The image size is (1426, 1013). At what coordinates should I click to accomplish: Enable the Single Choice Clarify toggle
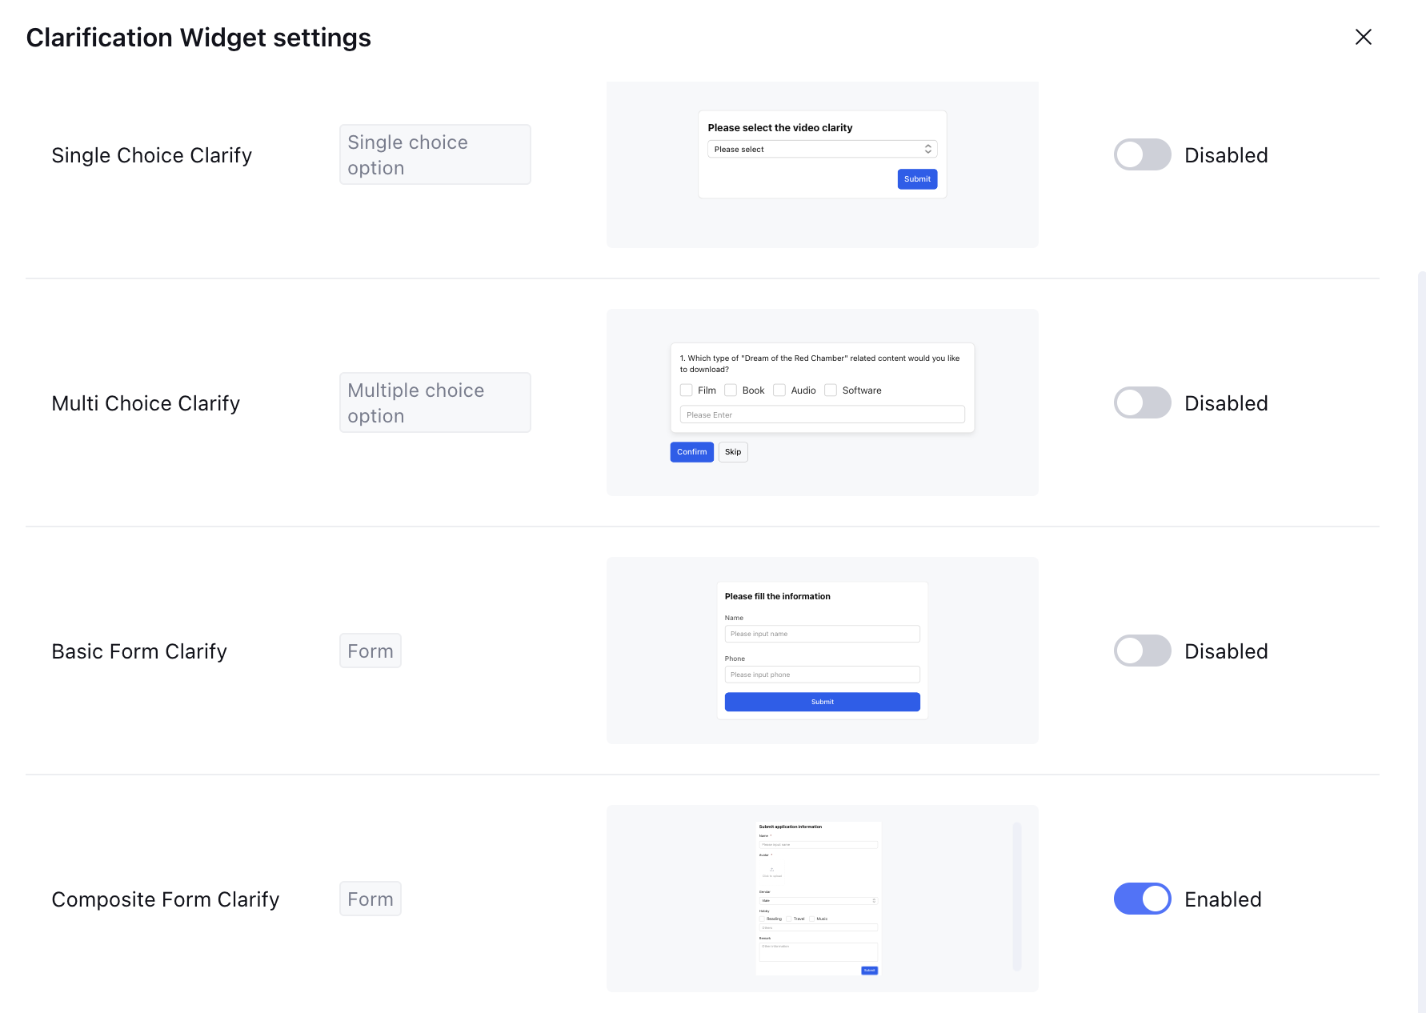click(1142, 154)
